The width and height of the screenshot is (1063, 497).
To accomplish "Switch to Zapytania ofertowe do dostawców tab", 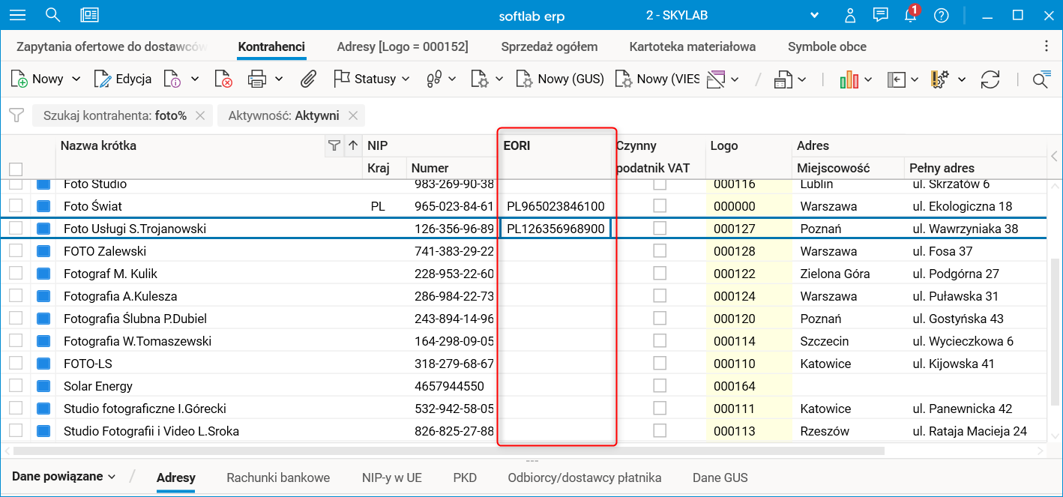I will (x=112, y=46).
